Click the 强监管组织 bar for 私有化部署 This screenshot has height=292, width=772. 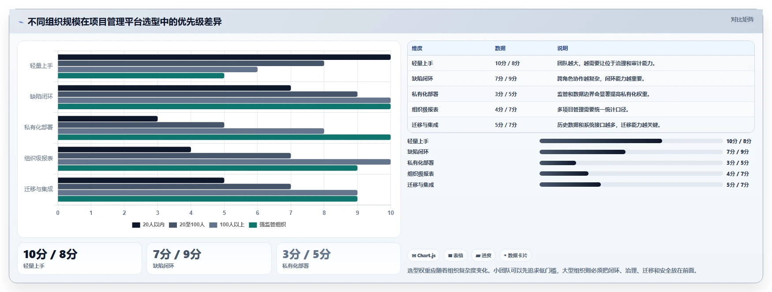tap(224, 137)
